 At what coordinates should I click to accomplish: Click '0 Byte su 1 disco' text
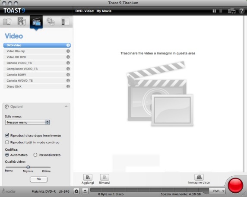click(x=111, y=194)
